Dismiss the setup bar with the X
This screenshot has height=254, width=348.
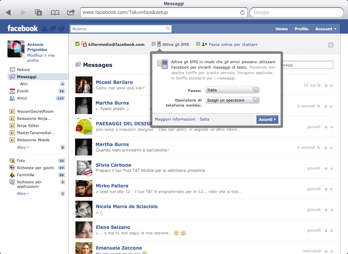tap(331, 45)
